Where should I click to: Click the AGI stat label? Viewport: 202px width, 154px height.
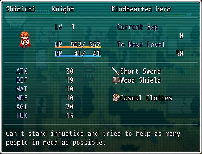[x=22, y=107]
